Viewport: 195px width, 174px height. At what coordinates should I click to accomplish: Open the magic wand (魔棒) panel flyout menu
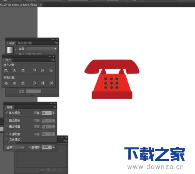(x=55, y=107)
